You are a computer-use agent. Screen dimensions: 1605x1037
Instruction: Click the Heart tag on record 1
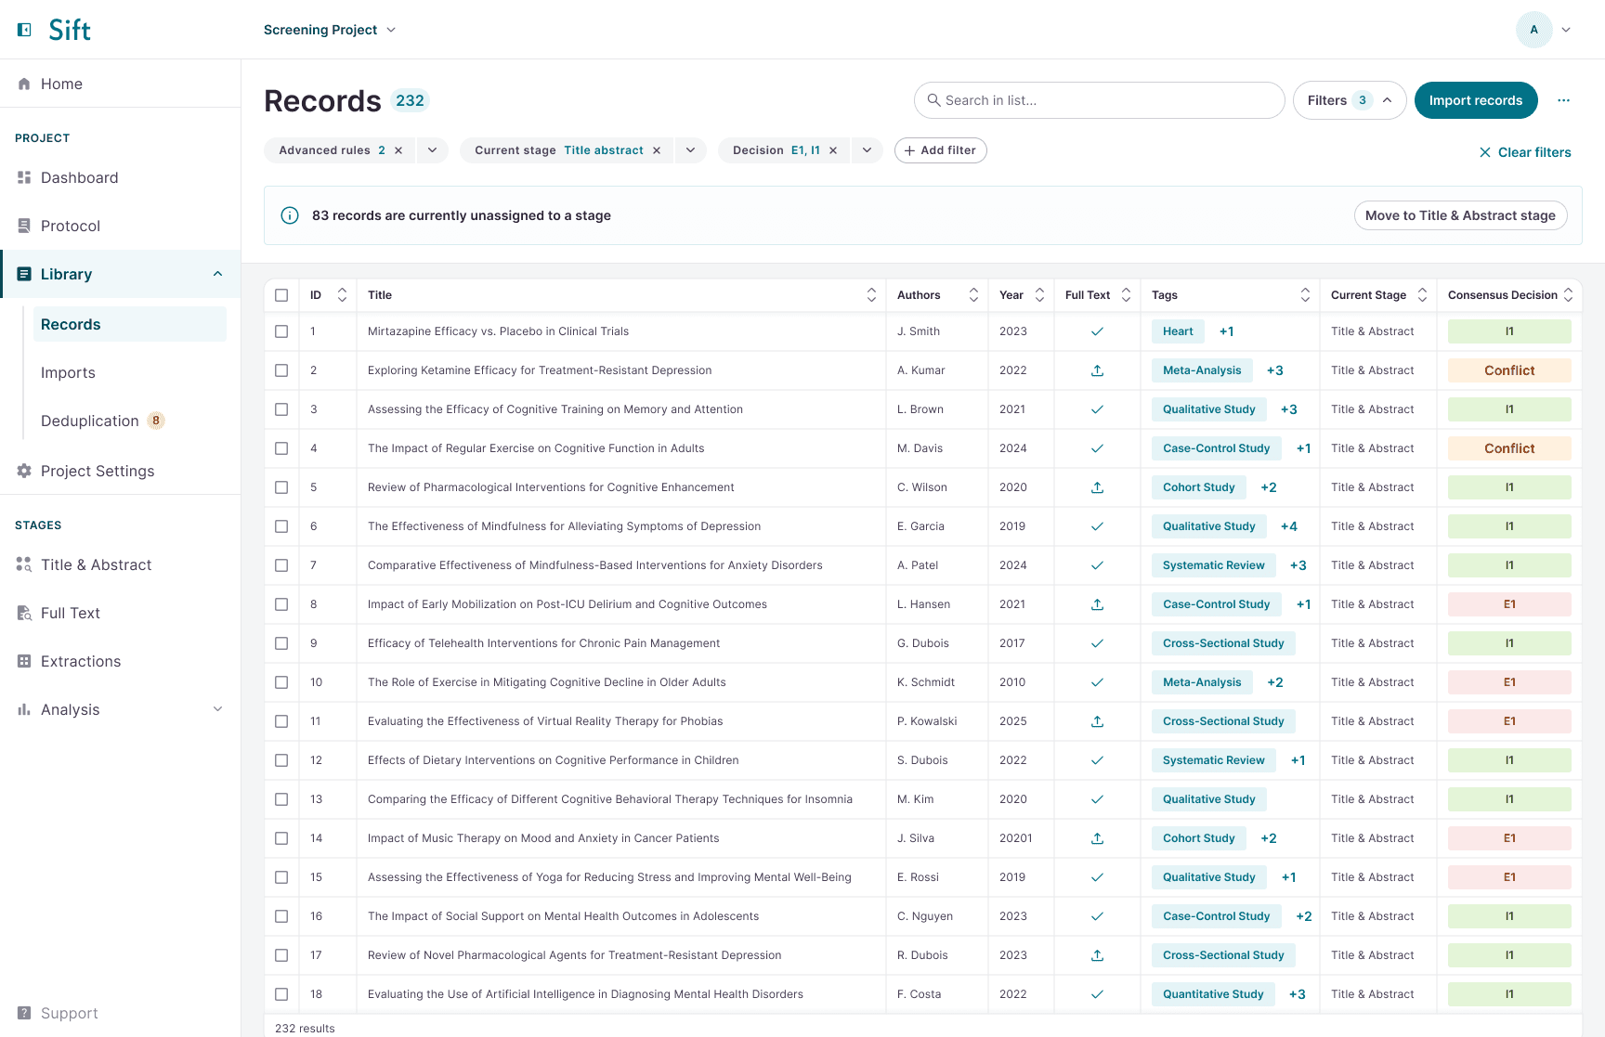click(1178, 331)
